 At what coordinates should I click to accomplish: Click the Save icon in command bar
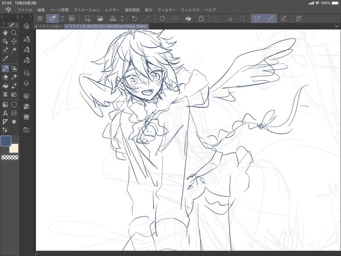click(x=113, y=19)
